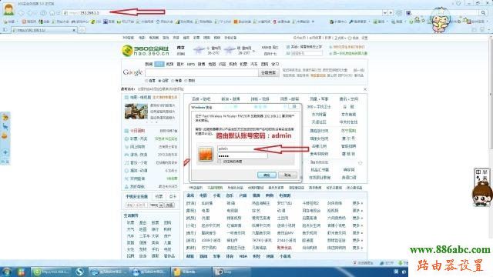Click the top icon in the left floating sidebar
This screenshot has width=493, height=277.
[x=5, y=118]
